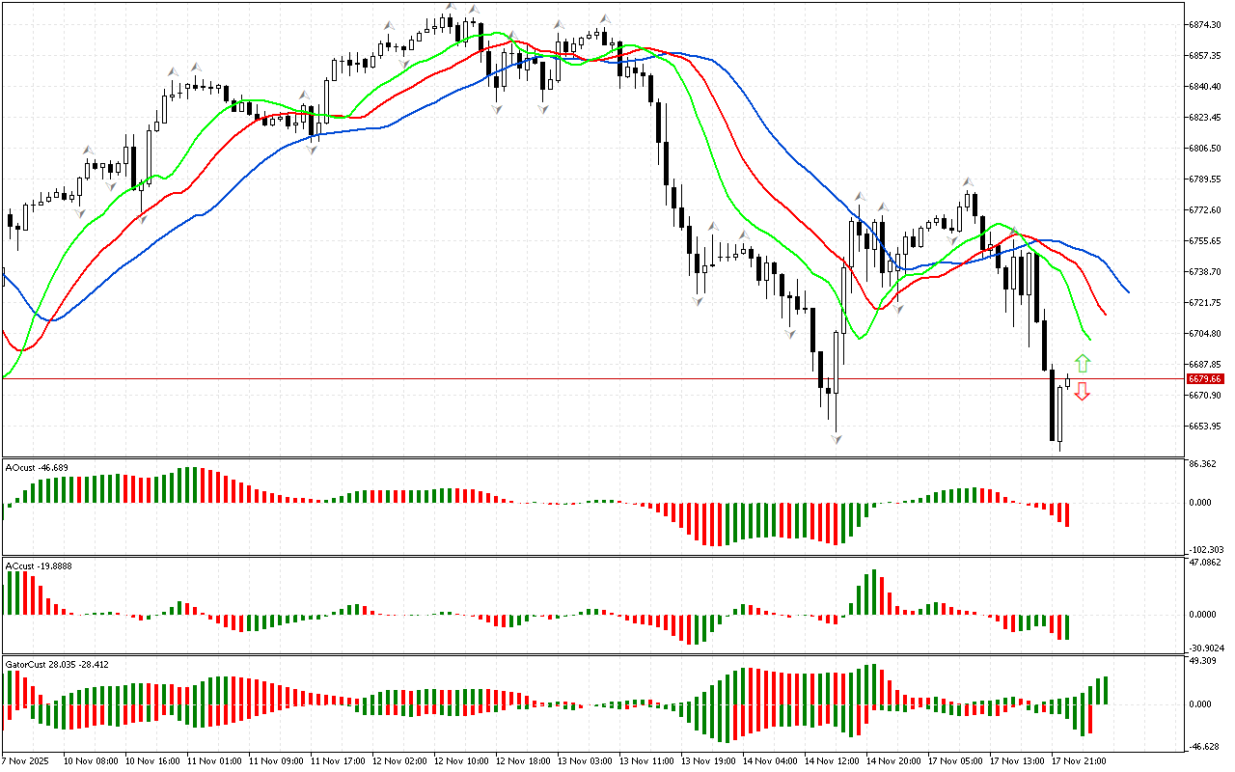Click right end of red Alligator teeth line
This screenshot has height=772, width=1235.
click(1106, 315)
